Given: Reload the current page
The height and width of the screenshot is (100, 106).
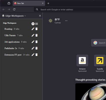Looking at the screenshot, I should 14,9.
